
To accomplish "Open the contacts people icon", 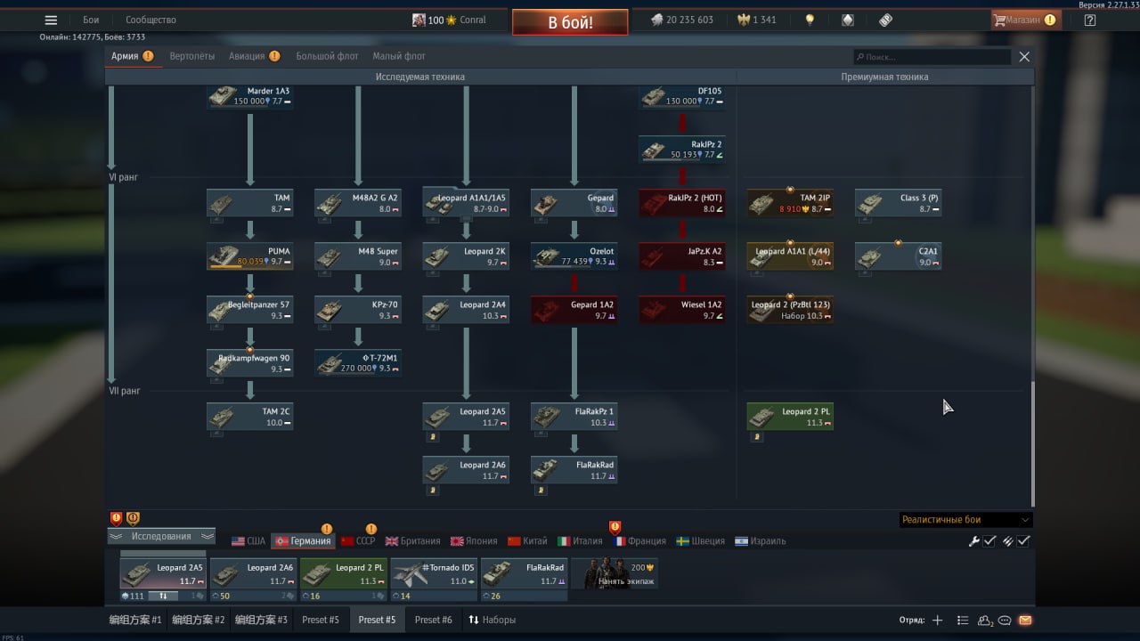I will [985, 621].
